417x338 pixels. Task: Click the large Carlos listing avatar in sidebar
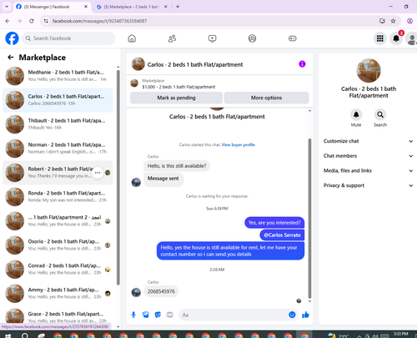369,70
